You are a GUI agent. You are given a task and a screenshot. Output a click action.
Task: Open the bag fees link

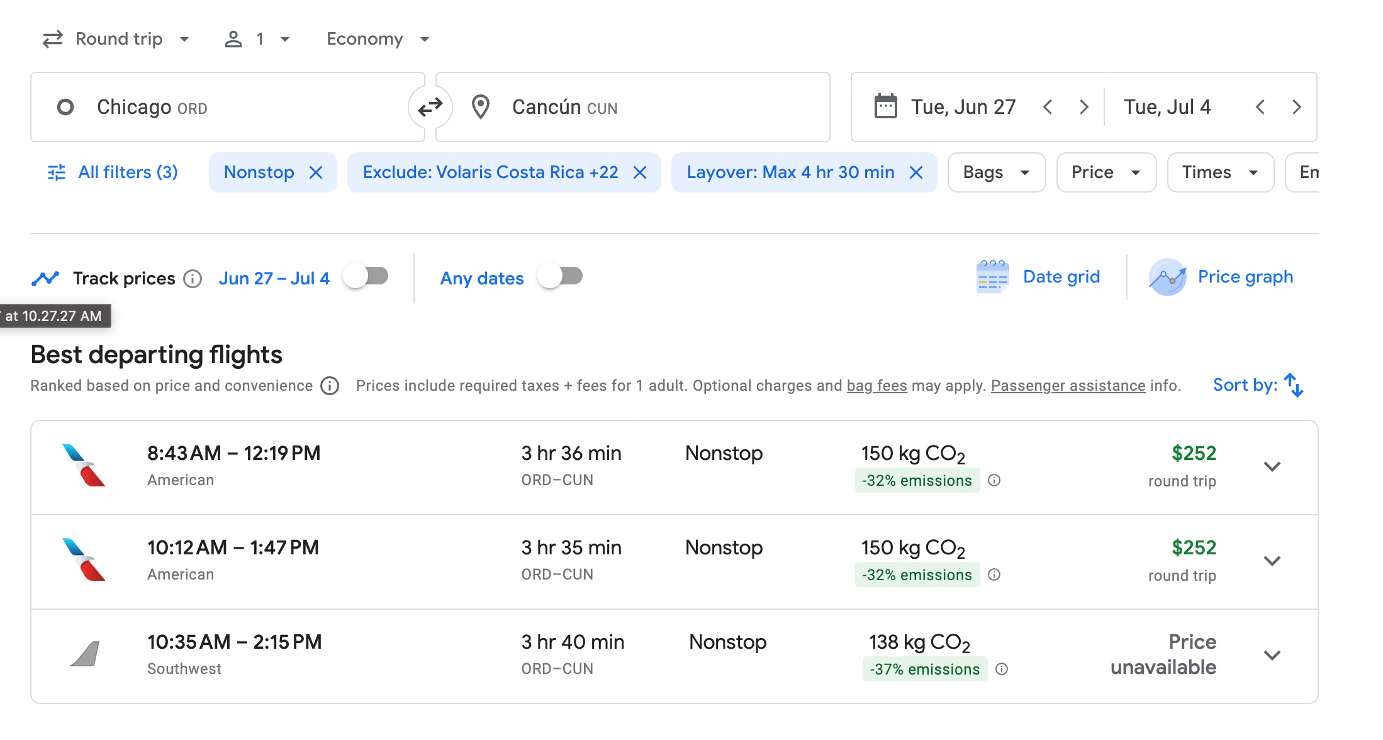coord(876,385)
